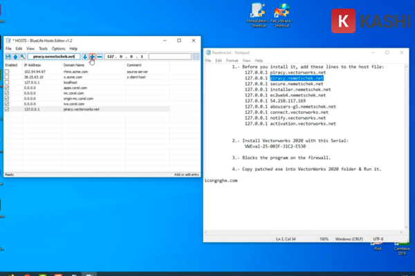
Task: Click 'Windows (CRLF)' in Notepad status bar
Action: point(349,239)
